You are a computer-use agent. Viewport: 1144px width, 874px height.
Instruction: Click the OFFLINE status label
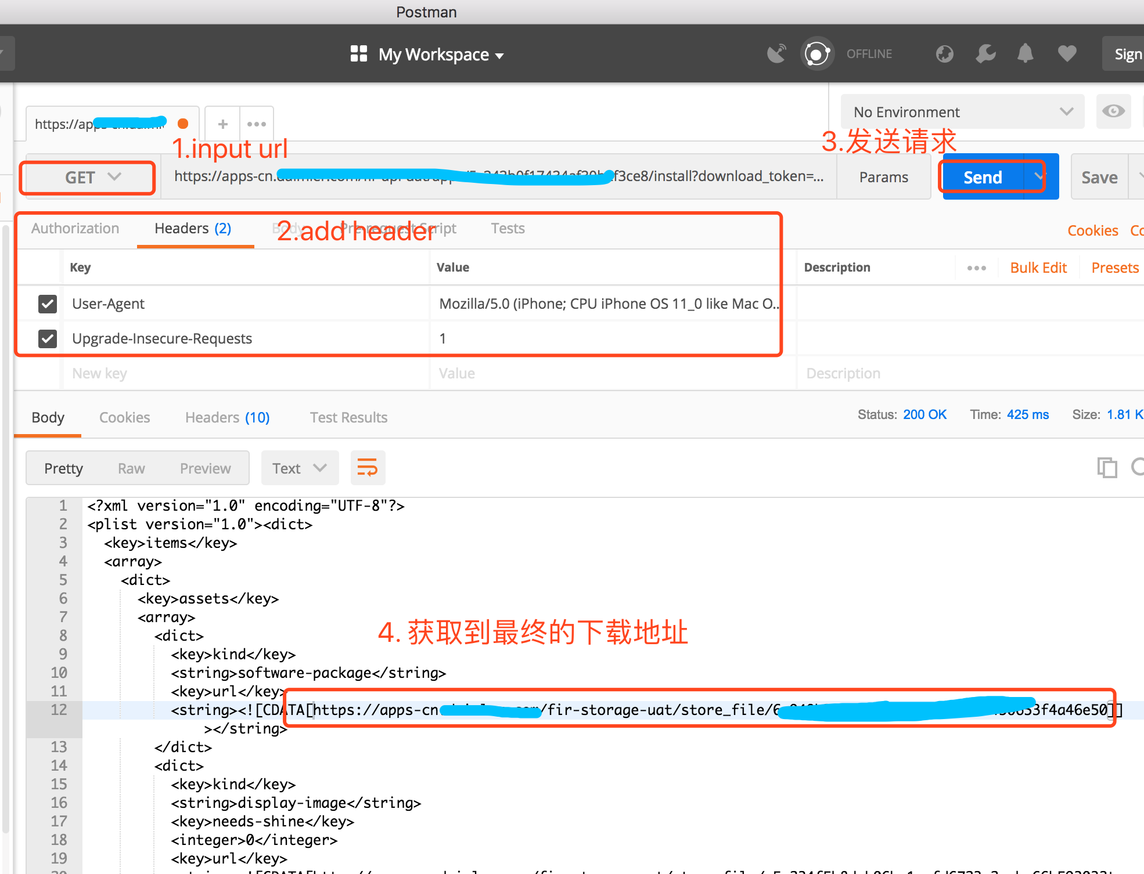click(x=869, y=54)
